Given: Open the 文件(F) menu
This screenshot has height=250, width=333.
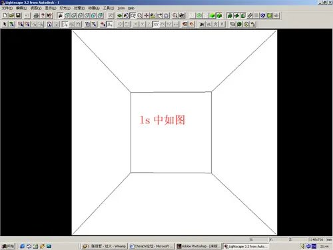Looking at the screenshot, I should tap(7, 8).
